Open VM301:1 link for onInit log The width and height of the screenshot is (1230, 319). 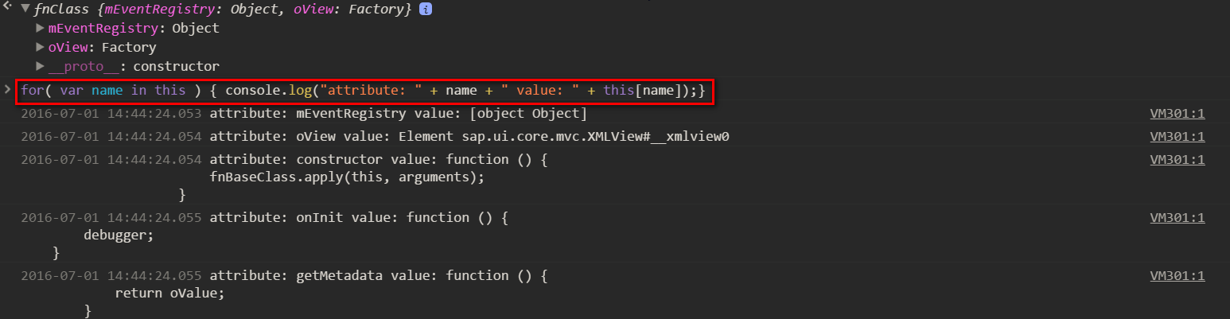[1177, 217]
